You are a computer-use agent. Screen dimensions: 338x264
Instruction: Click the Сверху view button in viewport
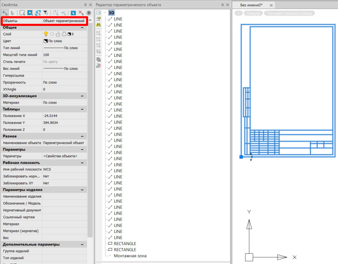click(253, 13)
